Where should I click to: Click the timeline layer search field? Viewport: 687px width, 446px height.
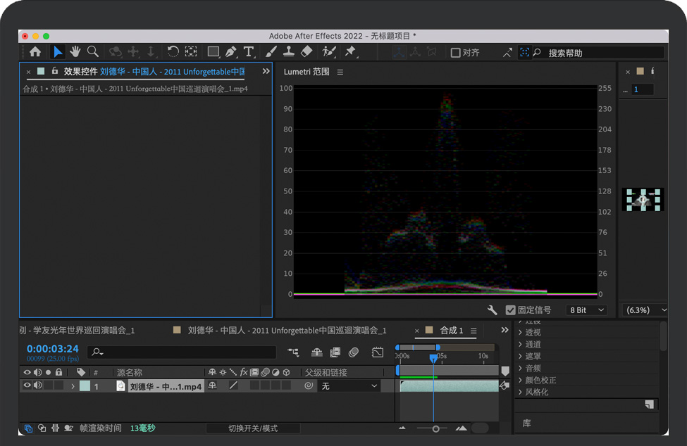pos(182,352)
